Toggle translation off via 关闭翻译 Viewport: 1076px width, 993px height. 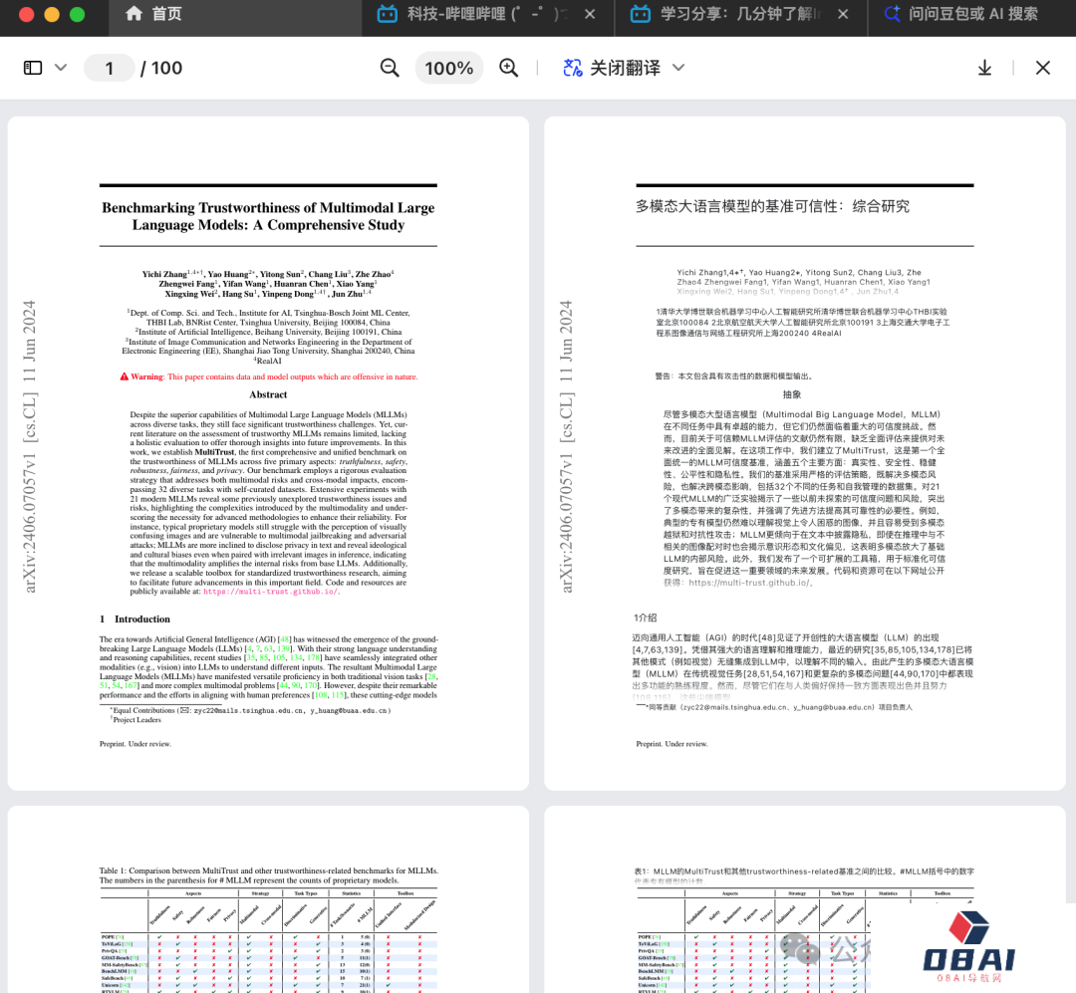pos(625,68)
